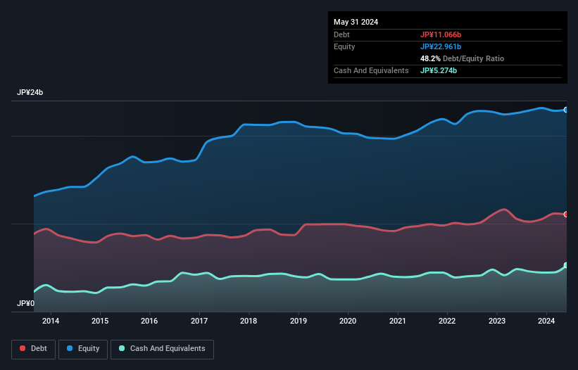Click the blue Equity data point marker
Image resolution: width=578 pixels, height=370 pixels.
point(566,110)
